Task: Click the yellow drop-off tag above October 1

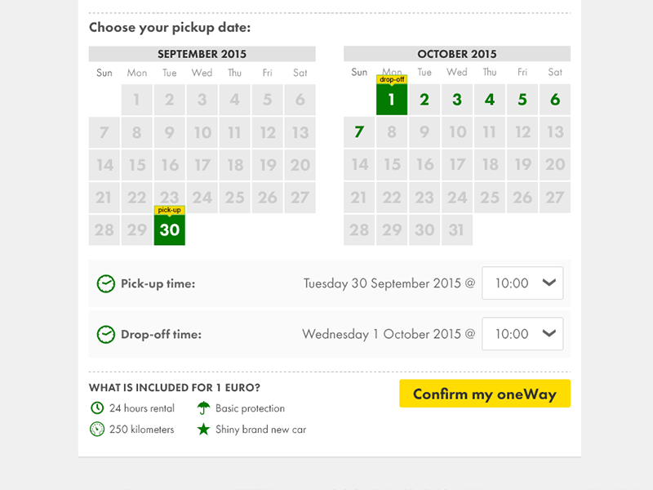Action: (x=392, y=79)
